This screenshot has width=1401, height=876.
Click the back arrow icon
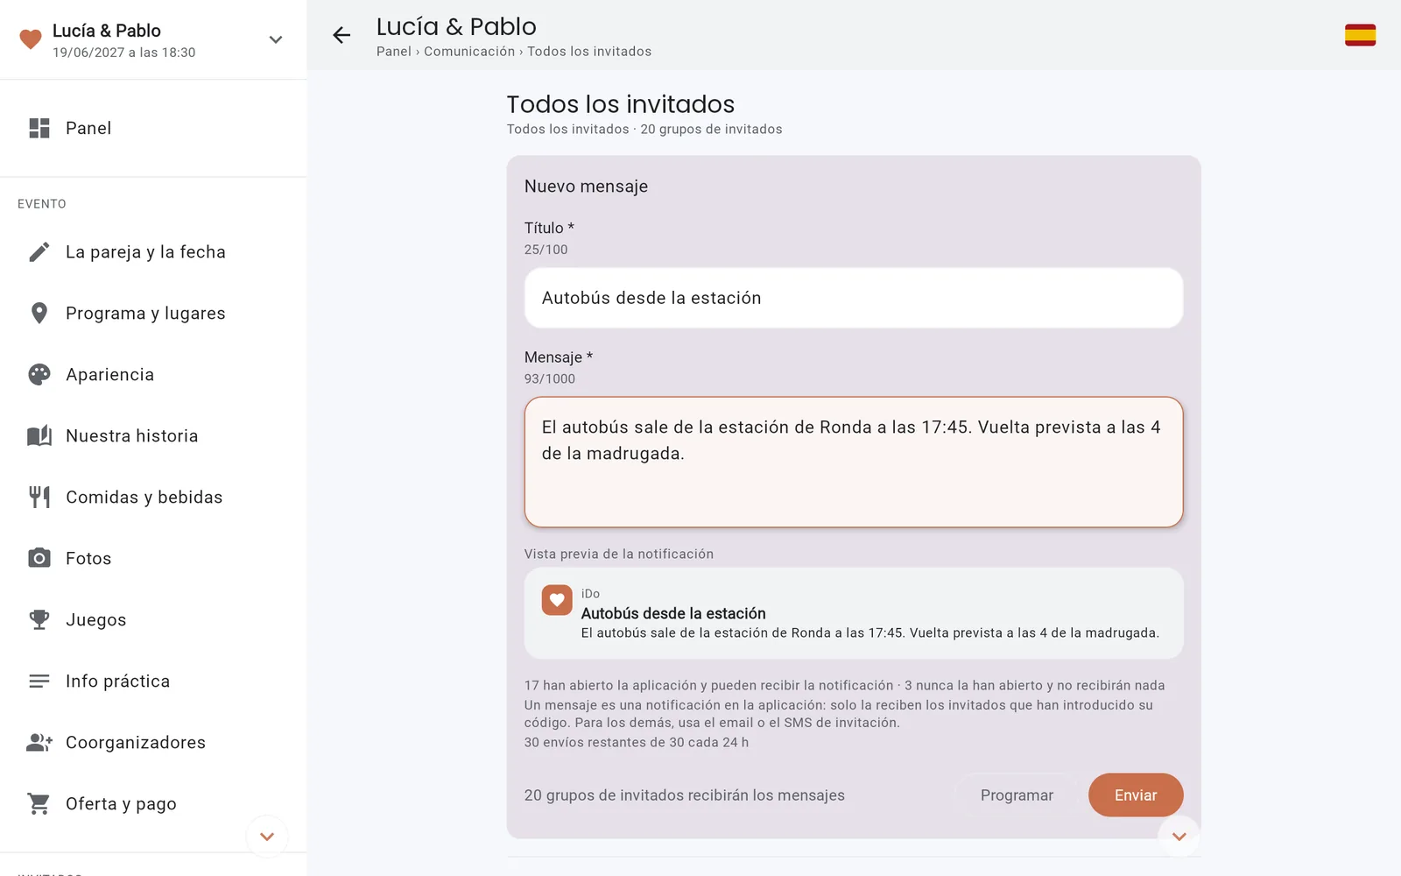341,35
